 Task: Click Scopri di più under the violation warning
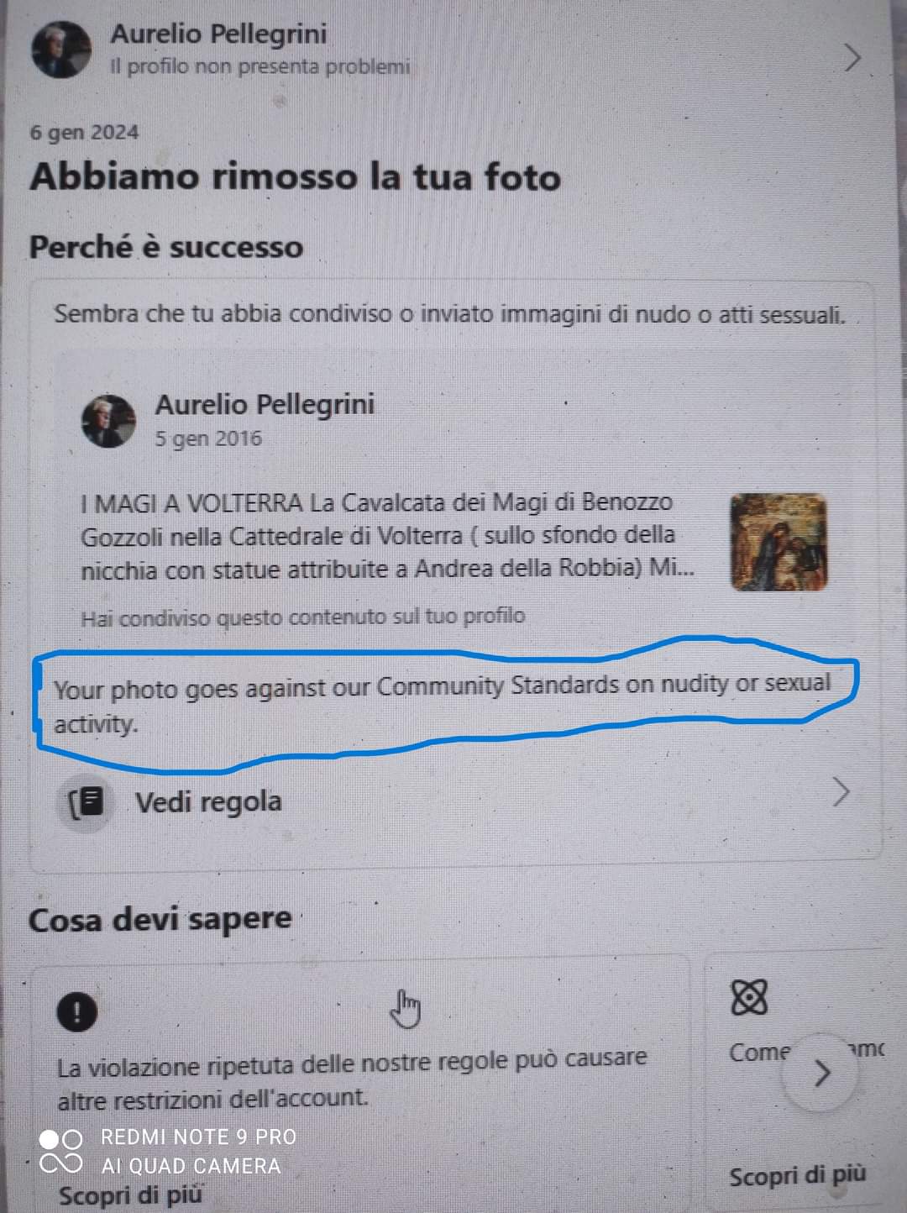[x=130, y=1195]
